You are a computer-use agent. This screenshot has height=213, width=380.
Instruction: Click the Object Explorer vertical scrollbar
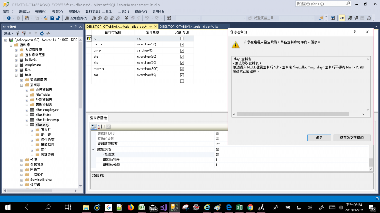(81, 112)
